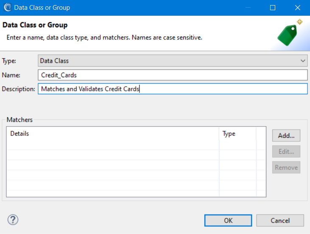Click the application icon in title bar

coord(8,8)
